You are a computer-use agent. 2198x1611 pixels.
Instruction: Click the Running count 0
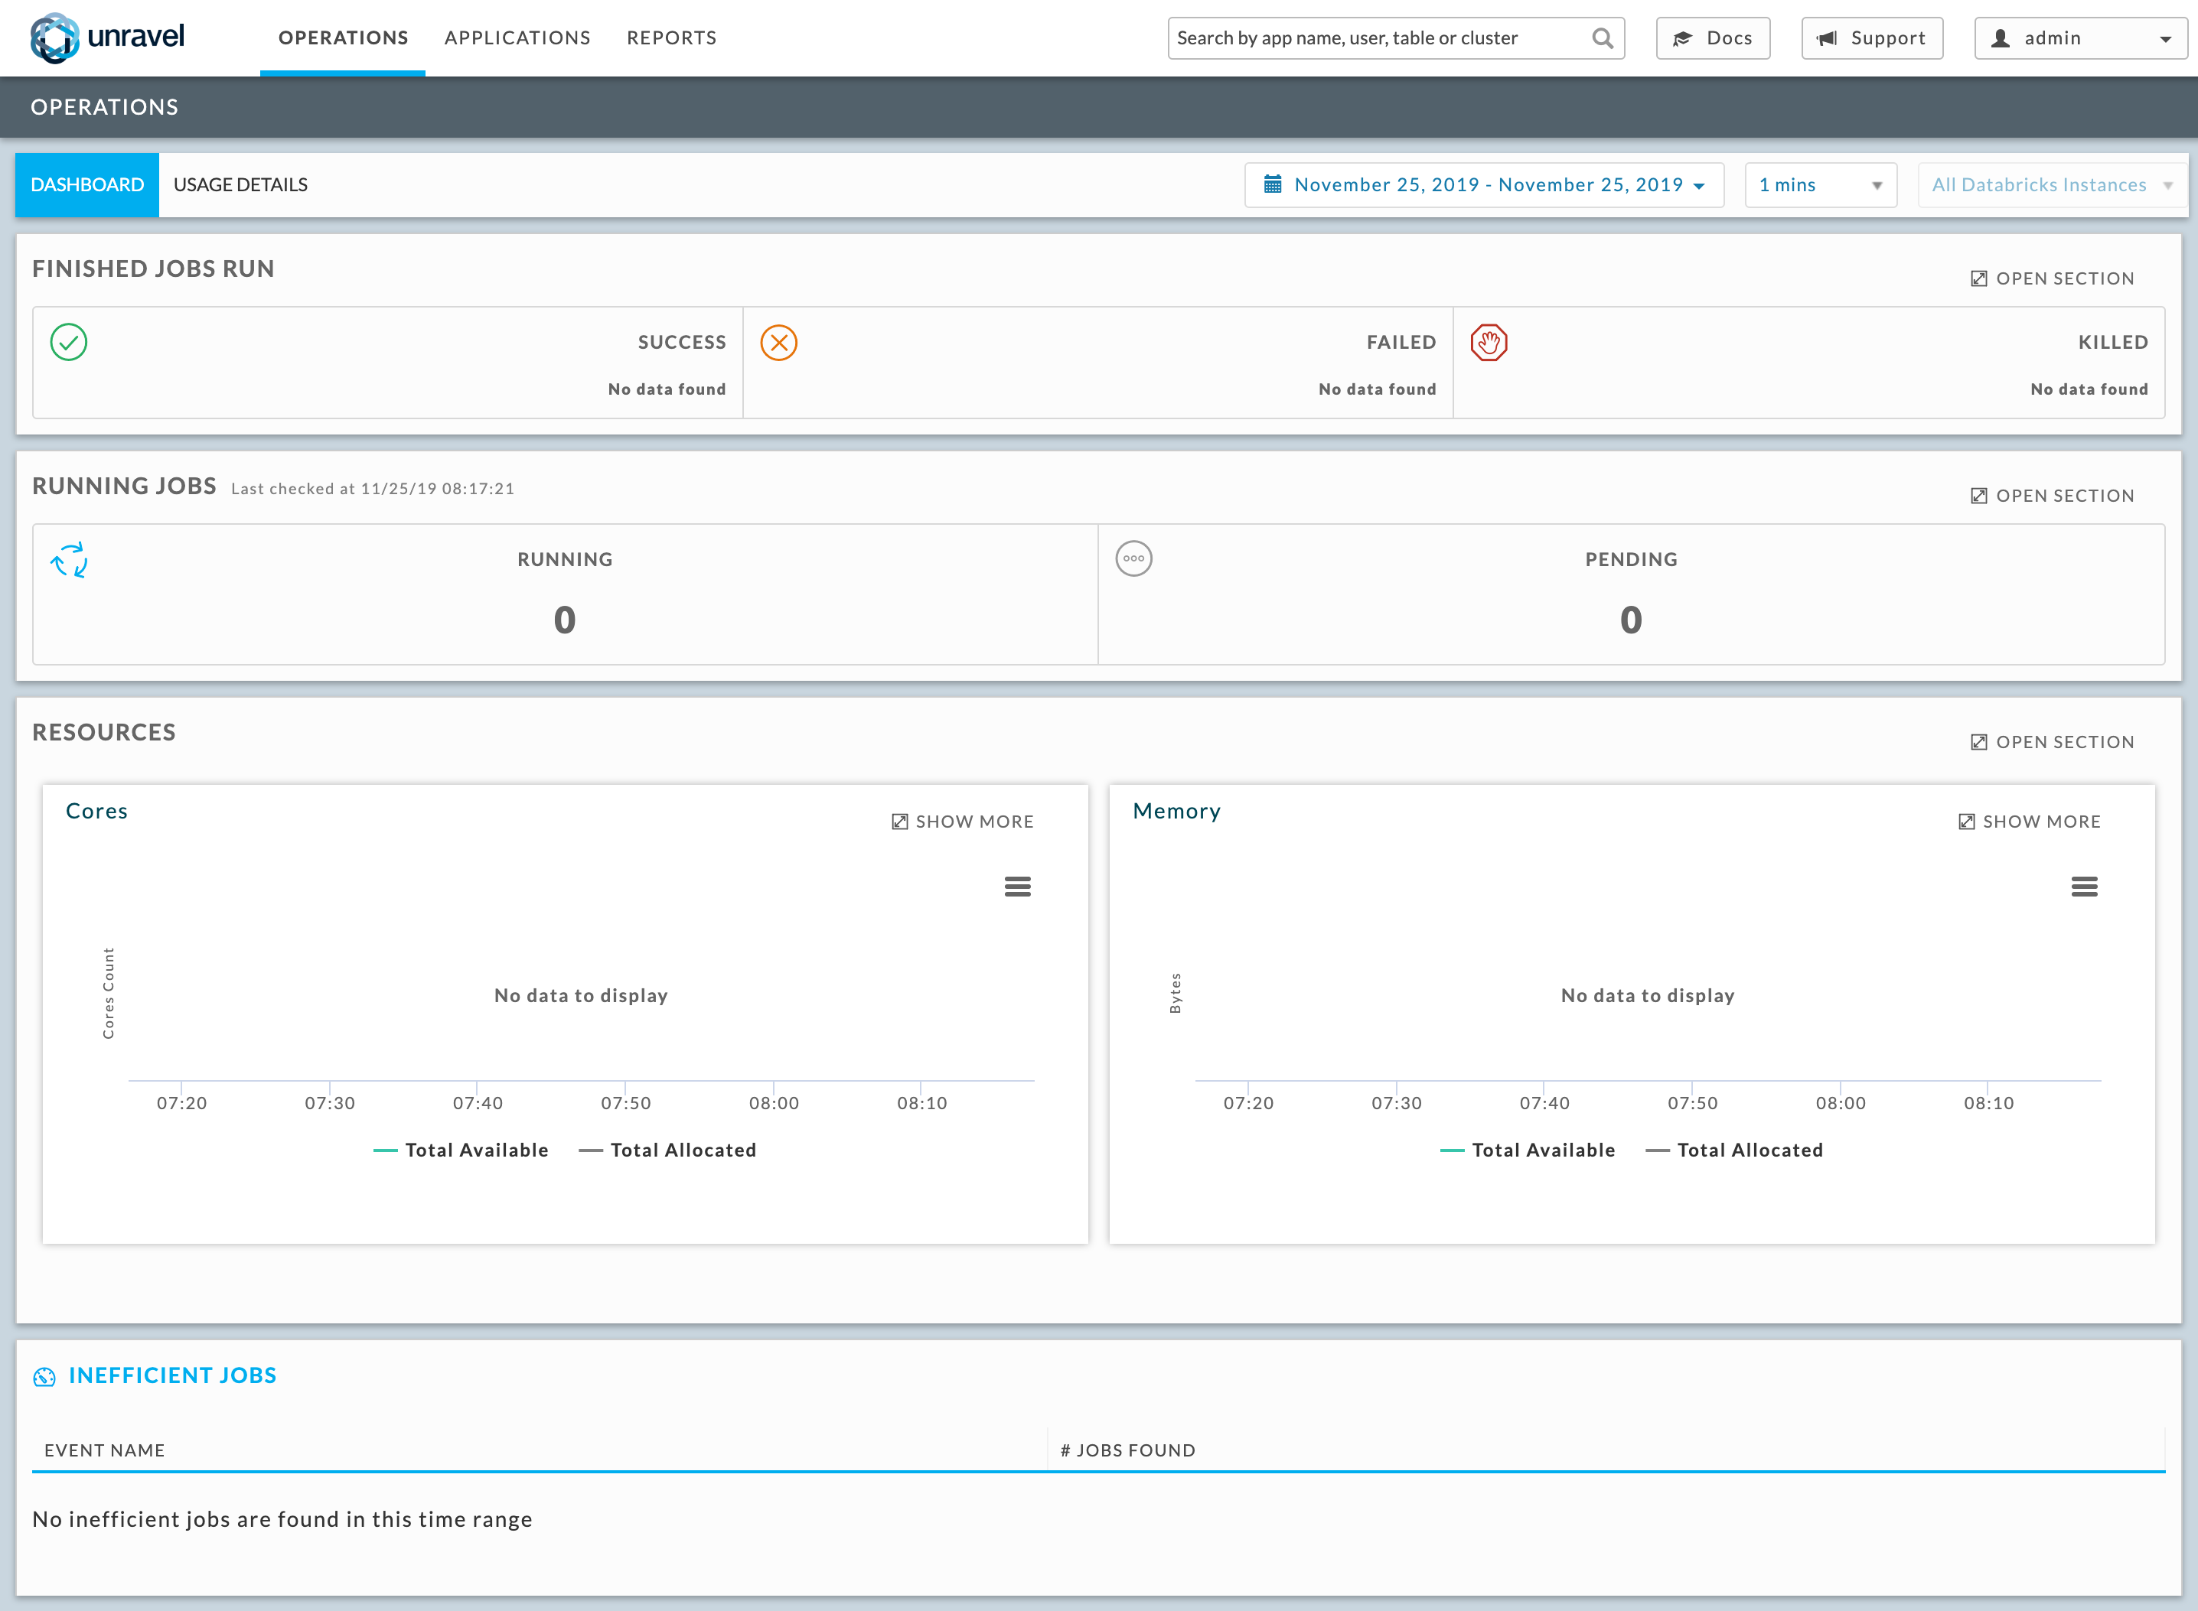click(565, 620)
